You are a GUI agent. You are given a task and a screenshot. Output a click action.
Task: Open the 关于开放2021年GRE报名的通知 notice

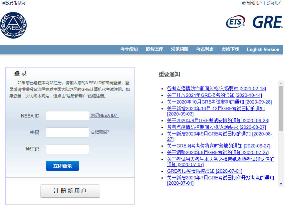click(x=214, y=95)
